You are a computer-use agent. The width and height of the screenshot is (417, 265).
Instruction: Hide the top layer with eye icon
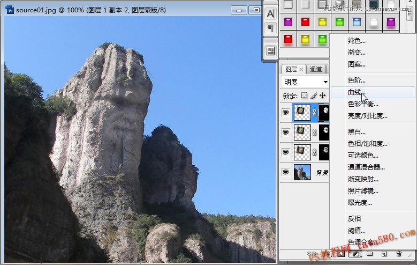point(286,113)
